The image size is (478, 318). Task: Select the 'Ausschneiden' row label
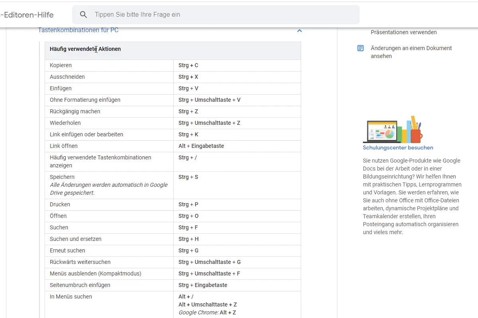(x=67, y=77)
